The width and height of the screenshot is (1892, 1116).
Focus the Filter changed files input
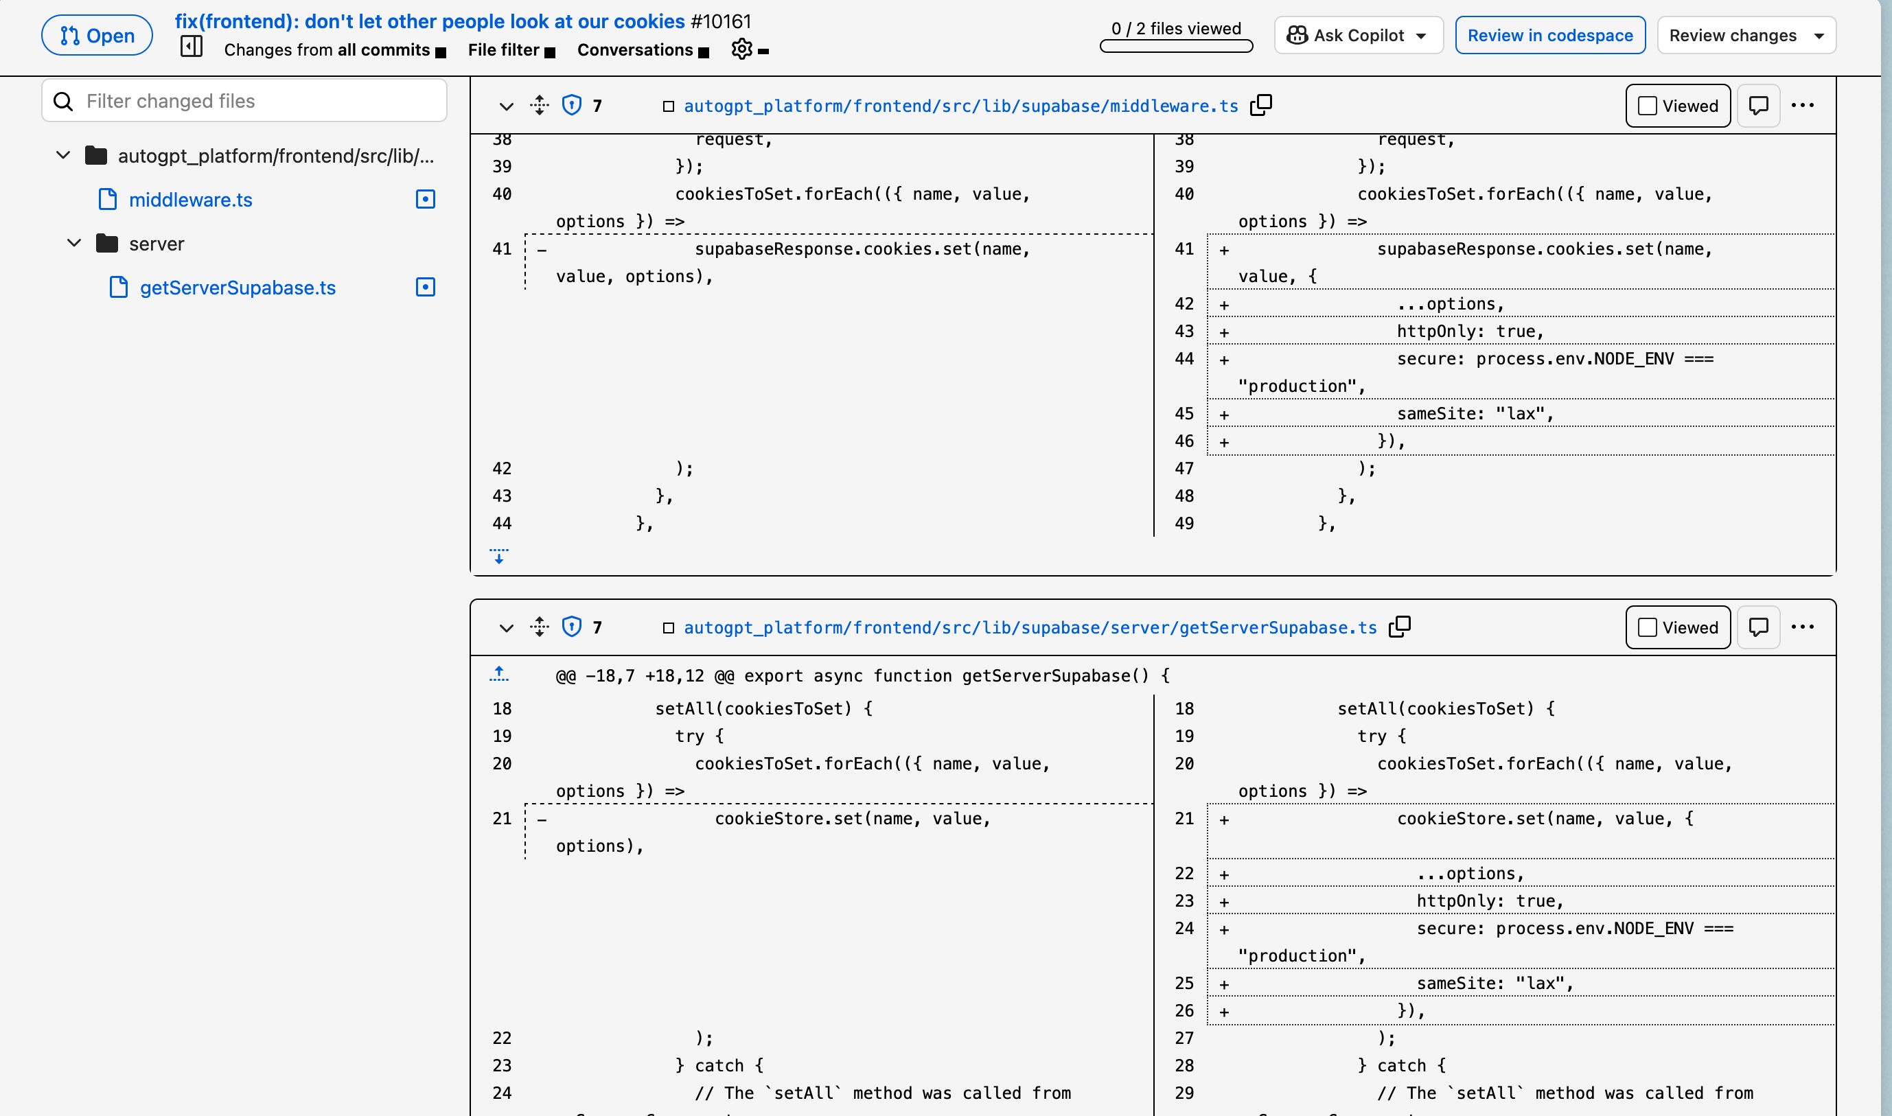pyautogui.click(x=244, y=101)
